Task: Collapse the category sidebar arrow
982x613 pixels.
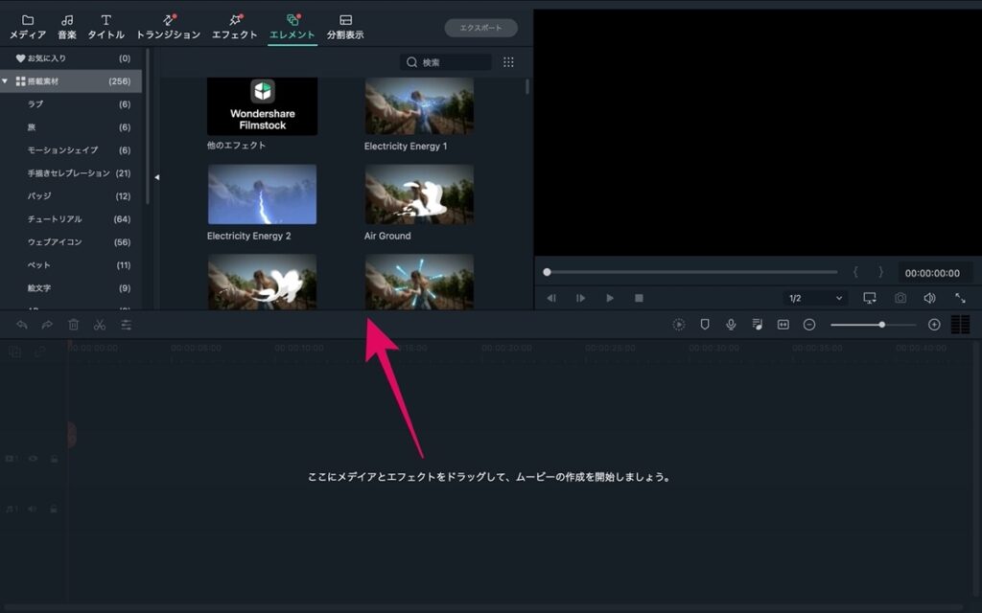Action: coord(156,177)
